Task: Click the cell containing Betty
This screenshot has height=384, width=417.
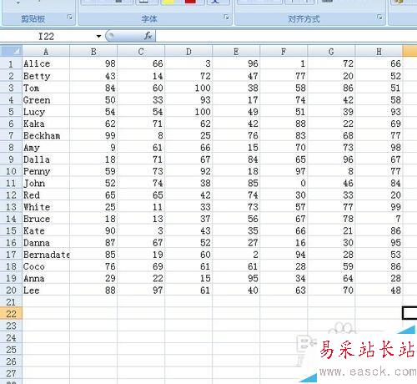Action: click(46, 76)
